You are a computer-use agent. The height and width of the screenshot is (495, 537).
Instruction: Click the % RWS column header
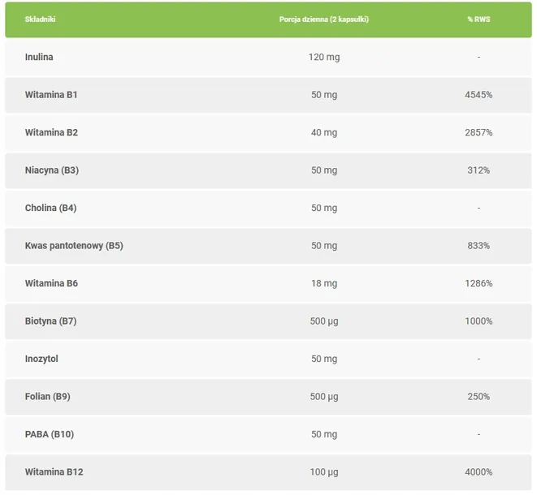pyautogui.click(x=479, y=19)
